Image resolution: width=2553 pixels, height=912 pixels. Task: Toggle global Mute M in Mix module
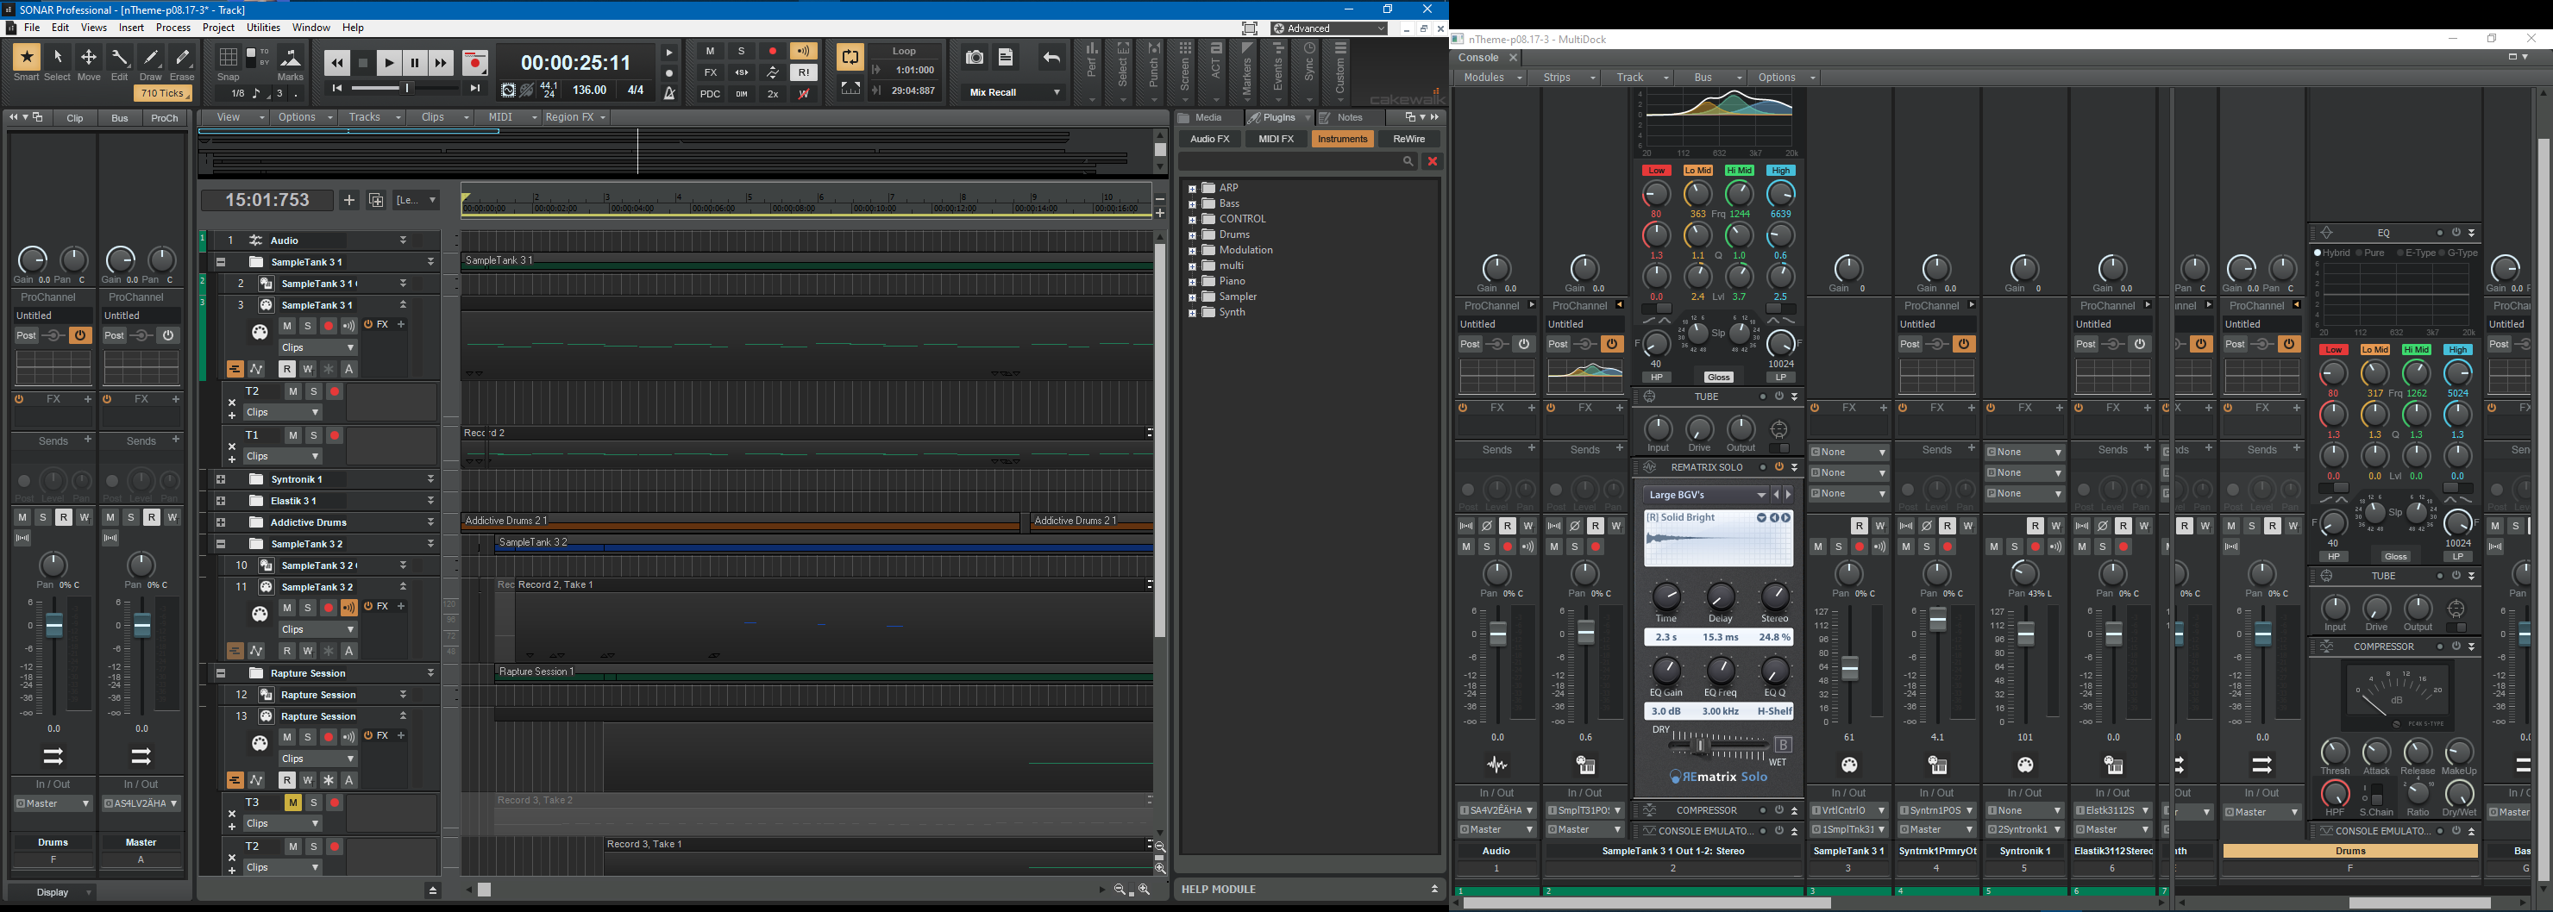pyautogui.click(x=710, y=52)
